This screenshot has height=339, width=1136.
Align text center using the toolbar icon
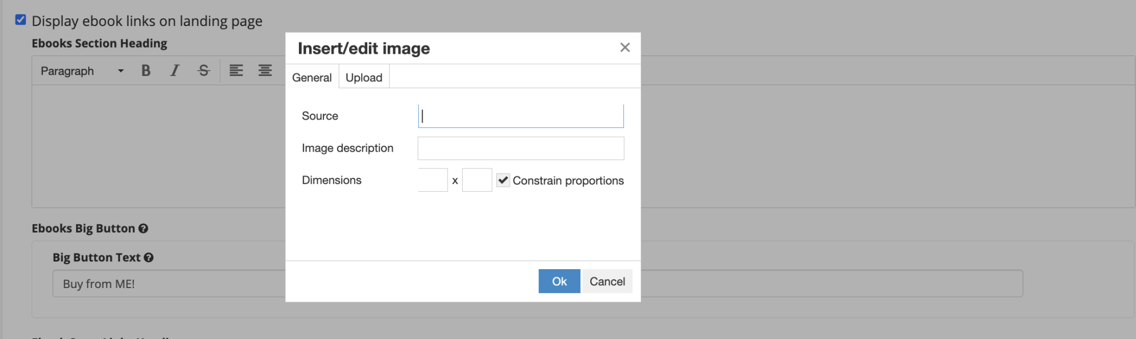pyautogui.click(x=265, y=70)
